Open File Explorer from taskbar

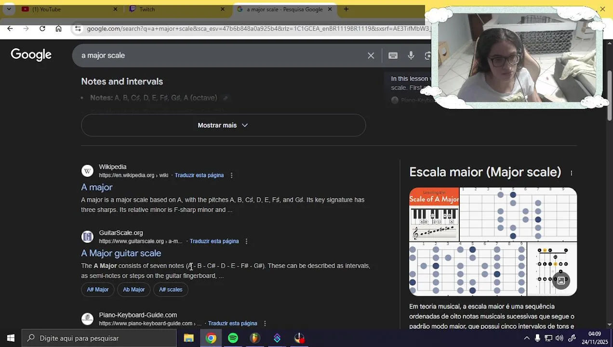click(x=188, y=338)
